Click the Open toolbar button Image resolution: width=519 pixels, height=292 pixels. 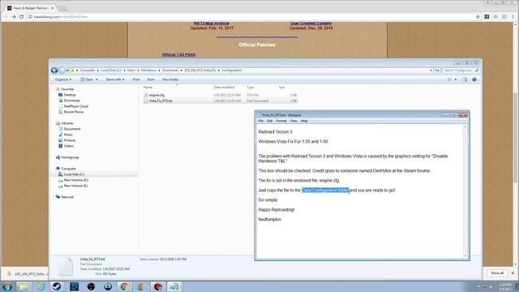coord(87,79)
